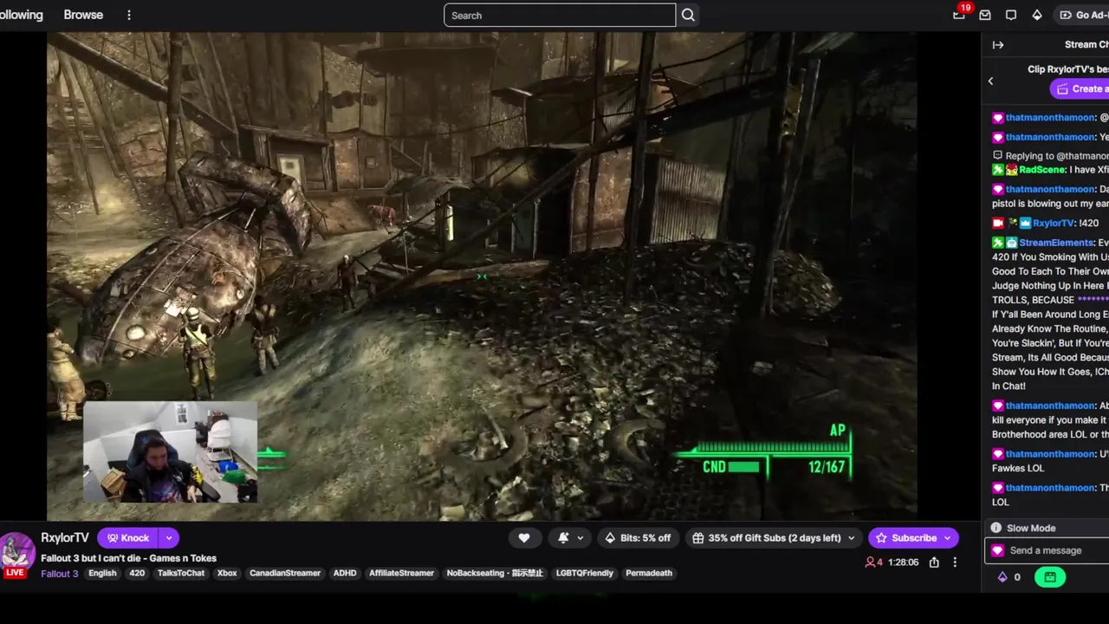Image resolution: width=1109 pixels, height=624 pixels.
Task: Click the viewer count showing 4
Action: 874,562
